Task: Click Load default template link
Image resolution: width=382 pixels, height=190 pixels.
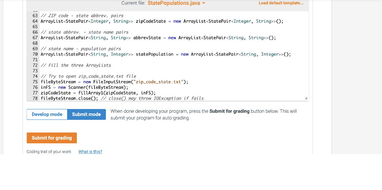Action: (x=281, y=3)
